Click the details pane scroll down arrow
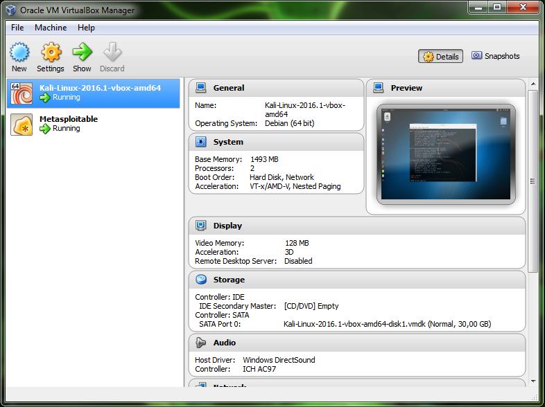The image size is (545, 407). point(533,381)
